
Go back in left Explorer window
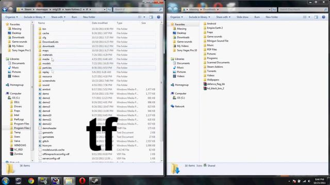coord(5,9)
